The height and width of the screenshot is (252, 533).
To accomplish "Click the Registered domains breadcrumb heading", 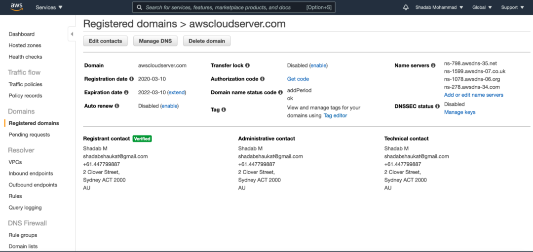I will (x=130, y=24).
